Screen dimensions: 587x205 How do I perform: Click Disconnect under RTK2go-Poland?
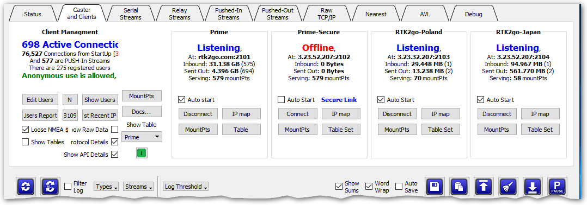[397, 114]
